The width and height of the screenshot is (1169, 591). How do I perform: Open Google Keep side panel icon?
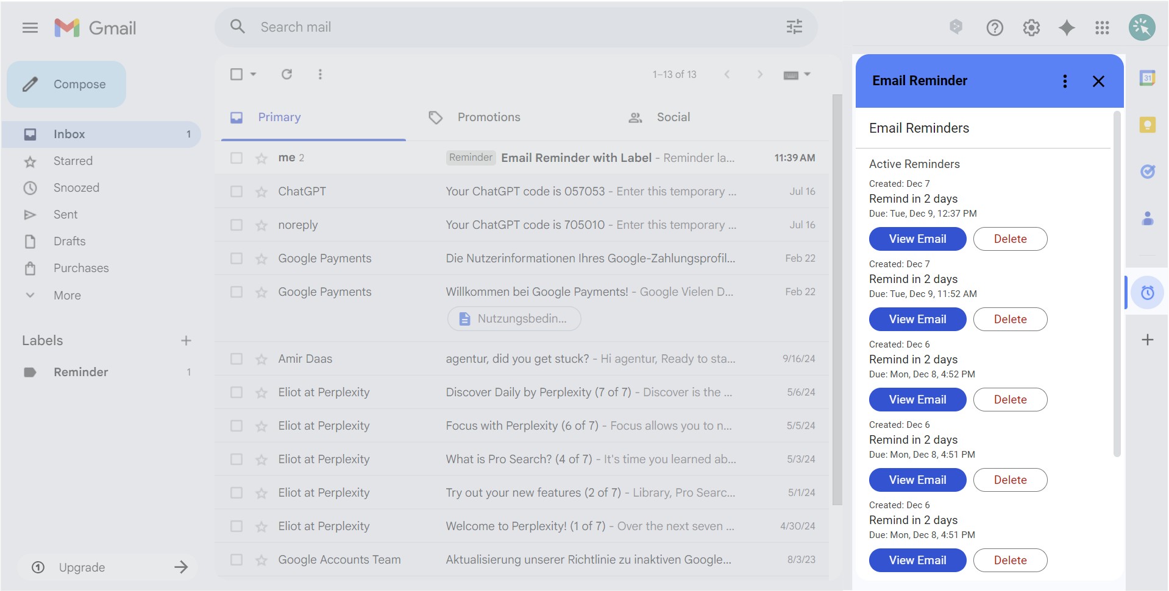tap(1147, 125)
